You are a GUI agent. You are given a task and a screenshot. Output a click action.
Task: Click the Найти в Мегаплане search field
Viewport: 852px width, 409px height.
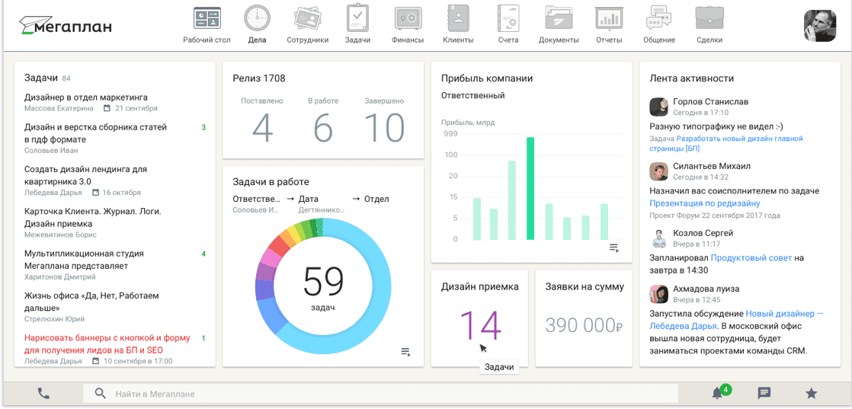click(380, 393)
